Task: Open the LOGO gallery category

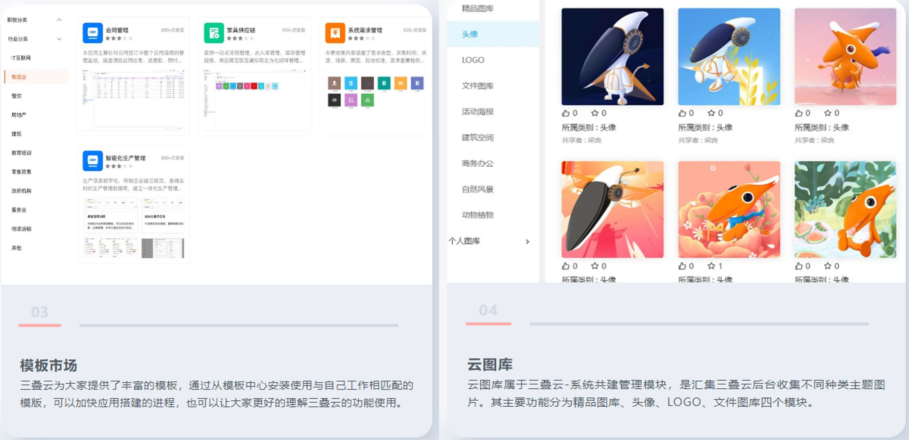Action: tap(473, 60)
